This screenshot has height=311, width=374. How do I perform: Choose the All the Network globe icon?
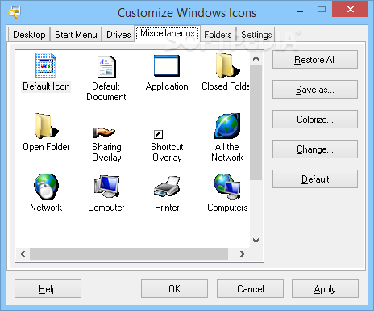pos(227,126)
